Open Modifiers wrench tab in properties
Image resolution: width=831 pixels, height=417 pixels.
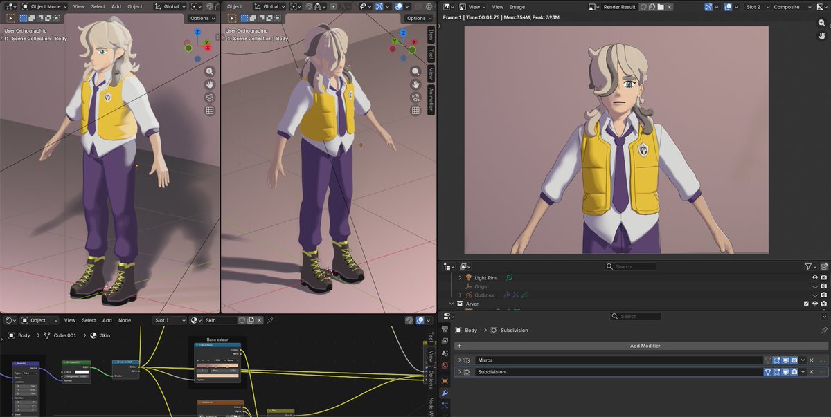tap(445, 393)
